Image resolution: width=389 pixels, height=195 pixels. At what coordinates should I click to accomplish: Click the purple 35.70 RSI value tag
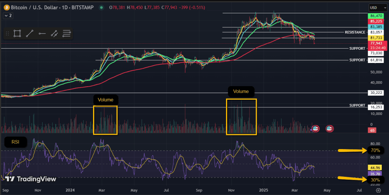375,173
